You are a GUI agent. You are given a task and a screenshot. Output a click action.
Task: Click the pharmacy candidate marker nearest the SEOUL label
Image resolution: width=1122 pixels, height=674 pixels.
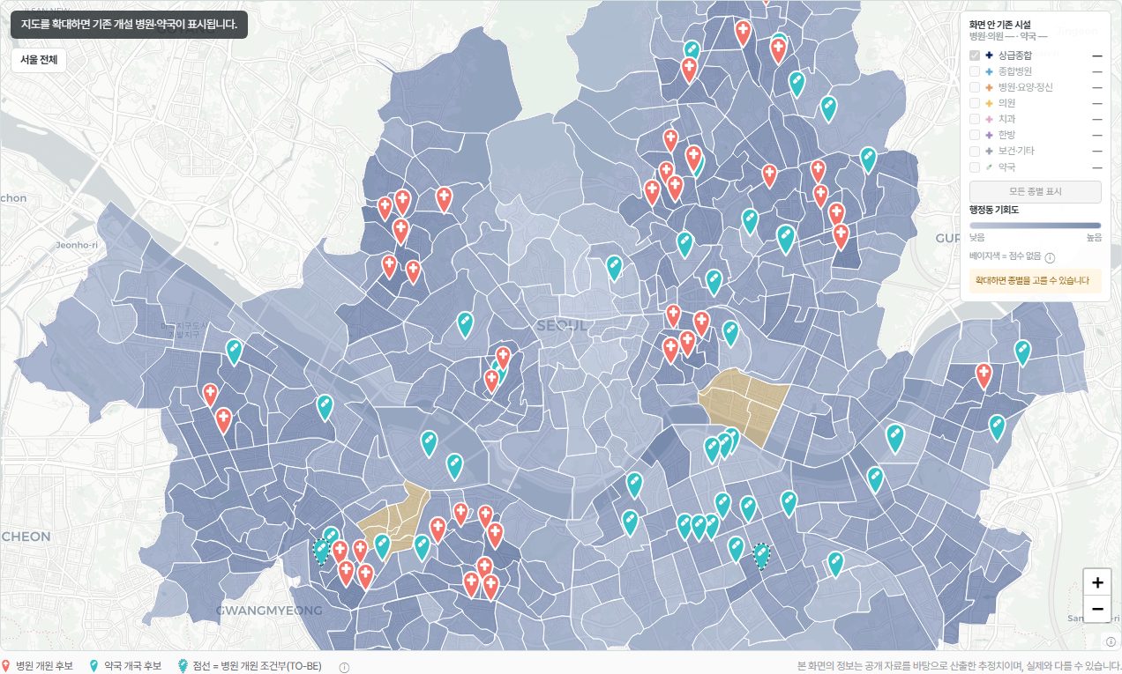pos(615,267)
